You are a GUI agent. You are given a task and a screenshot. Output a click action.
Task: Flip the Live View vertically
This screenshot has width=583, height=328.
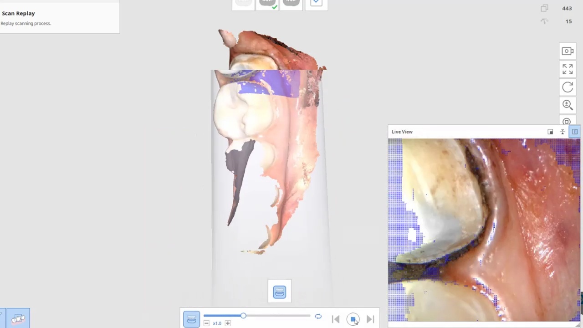click(x=563, y=132)
